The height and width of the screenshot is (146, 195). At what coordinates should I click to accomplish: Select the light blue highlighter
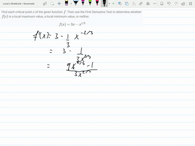tap(76, 3)
